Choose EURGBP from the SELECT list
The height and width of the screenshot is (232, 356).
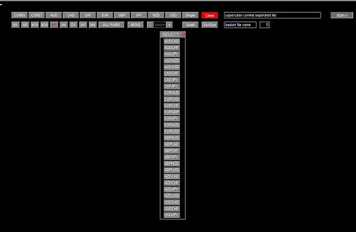(171, 112)
